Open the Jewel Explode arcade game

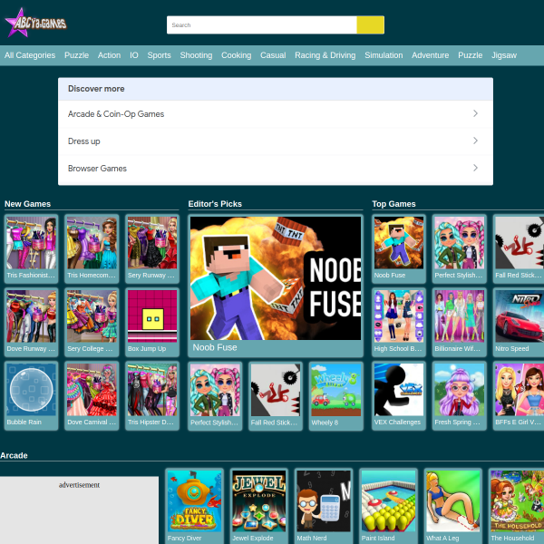click(258, 506)
